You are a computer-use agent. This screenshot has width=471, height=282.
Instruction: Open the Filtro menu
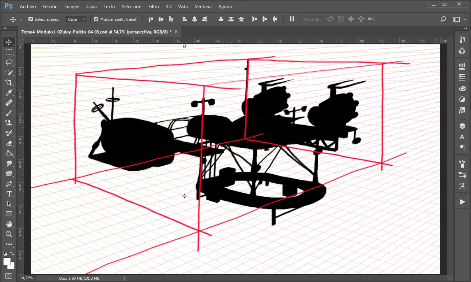pos(153,7)
